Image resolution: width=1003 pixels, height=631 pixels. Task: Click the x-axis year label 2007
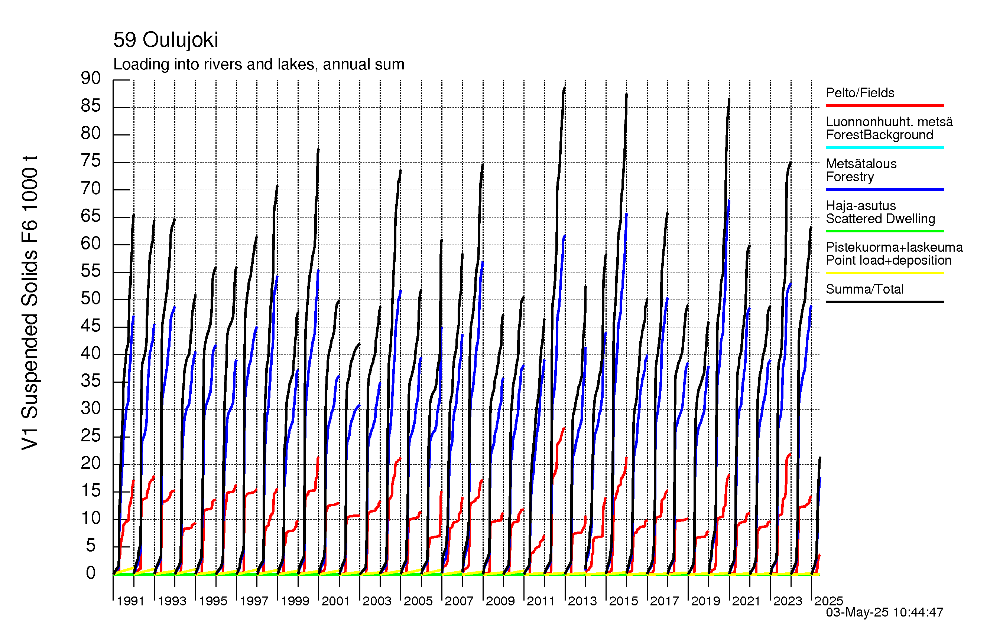pyautogui.click(x=459, y=601)
